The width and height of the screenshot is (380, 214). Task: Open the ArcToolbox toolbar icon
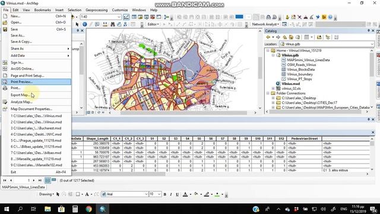pyautogui.click(x=152, y=17)
